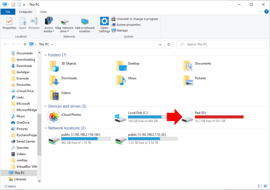Open the 3D Objects folder
Viewport: 270px width, 190px height.
(x=53, y=65)
